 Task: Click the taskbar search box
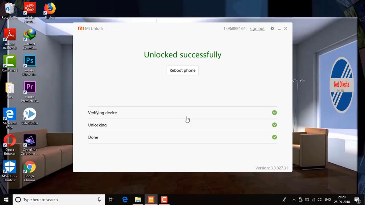tap(59, 200)
